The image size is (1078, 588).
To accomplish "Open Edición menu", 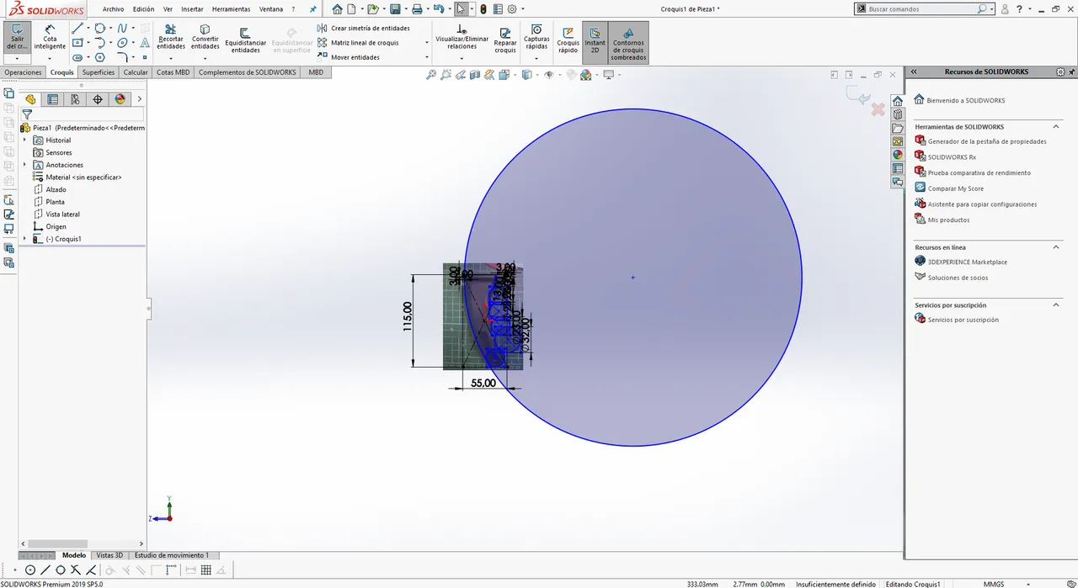I will click(144, 9).
